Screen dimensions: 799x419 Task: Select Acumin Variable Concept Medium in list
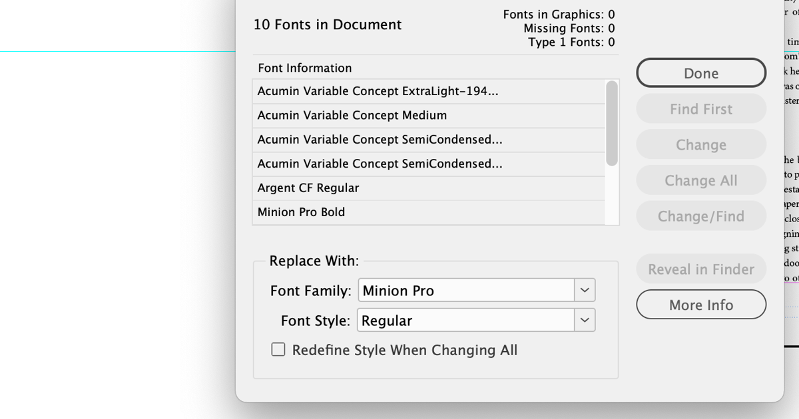(x=400, y=115)
